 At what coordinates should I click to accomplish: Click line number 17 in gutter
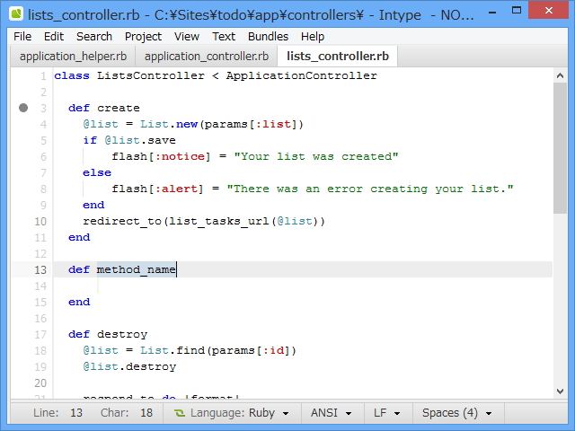[40, 335]
